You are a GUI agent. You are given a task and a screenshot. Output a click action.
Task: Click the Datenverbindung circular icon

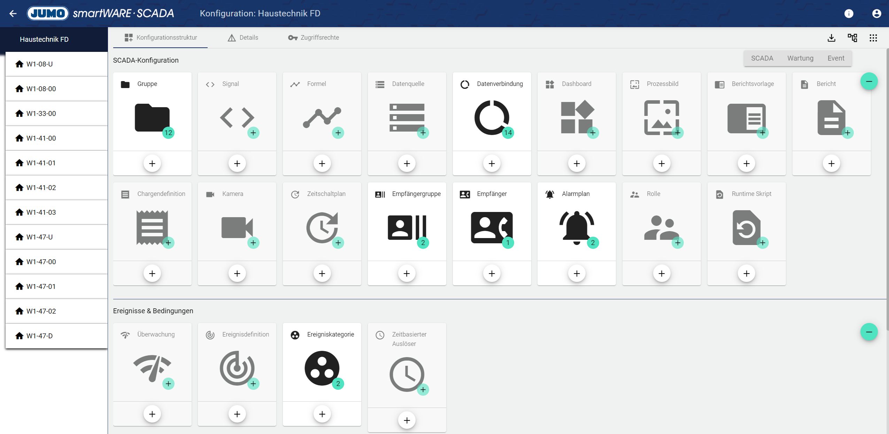pos(492,118)
